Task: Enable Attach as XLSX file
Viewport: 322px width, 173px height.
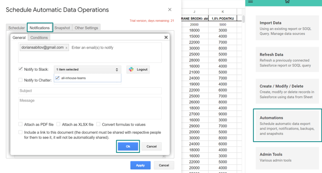Action: pos(58,124)
